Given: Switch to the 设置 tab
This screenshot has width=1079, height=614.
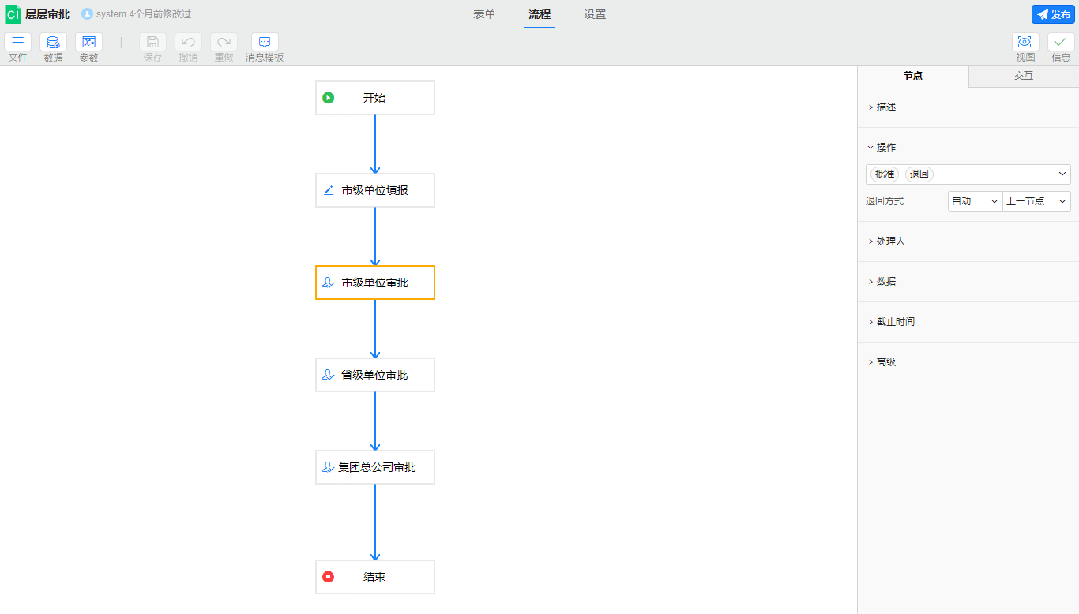Looking at the screenshot, I should [595, 14].
